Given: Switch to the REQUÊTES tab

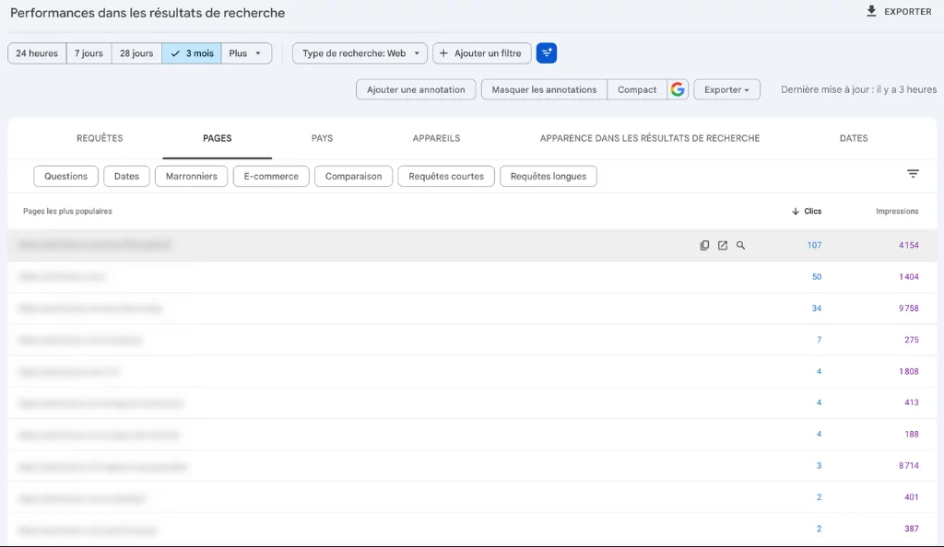Looking at the screenshot, I should 100,138.
